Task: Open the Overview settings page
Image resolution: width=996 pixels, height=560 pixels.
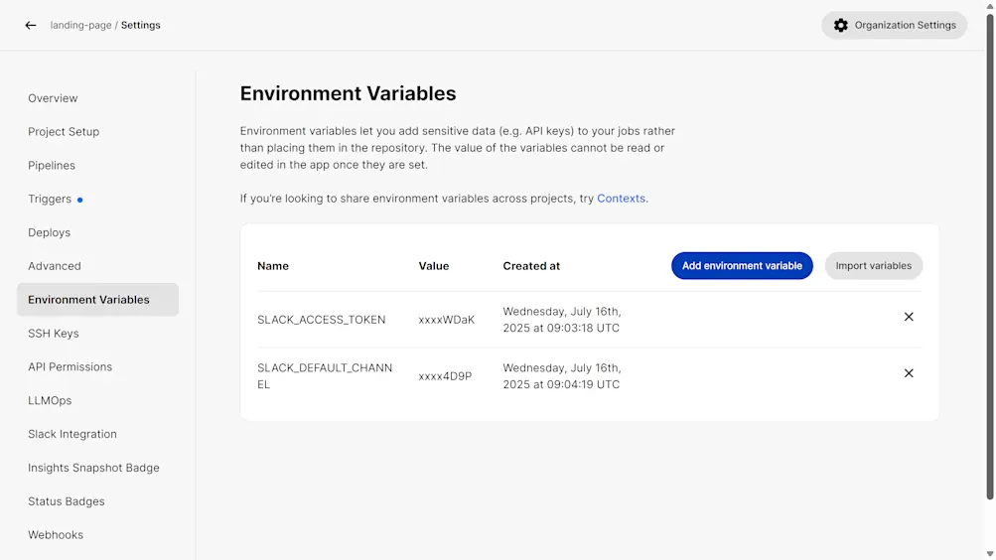Action: [x=53, y=98]
